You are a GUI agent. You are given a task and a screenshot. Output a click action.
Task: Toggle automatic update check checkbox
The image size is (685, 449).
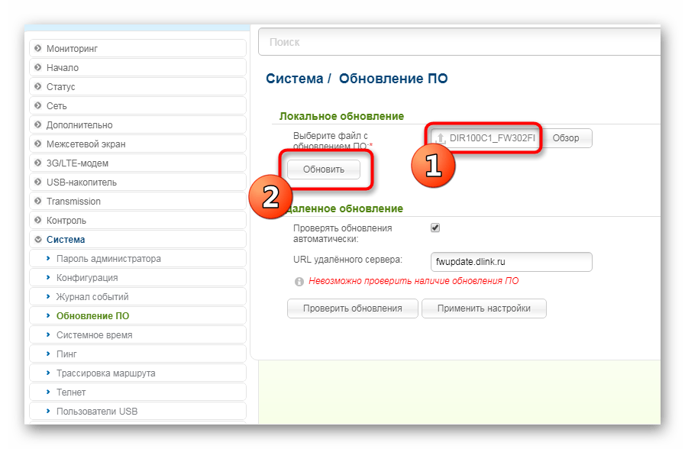click(x=435, y=228)
